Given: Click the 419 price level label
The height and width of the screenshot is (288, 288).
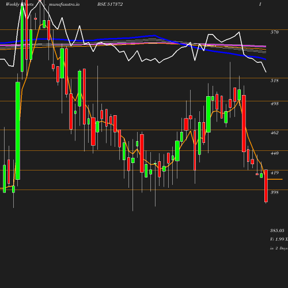Looking at the screenshot, I should [x=274, y=173].
